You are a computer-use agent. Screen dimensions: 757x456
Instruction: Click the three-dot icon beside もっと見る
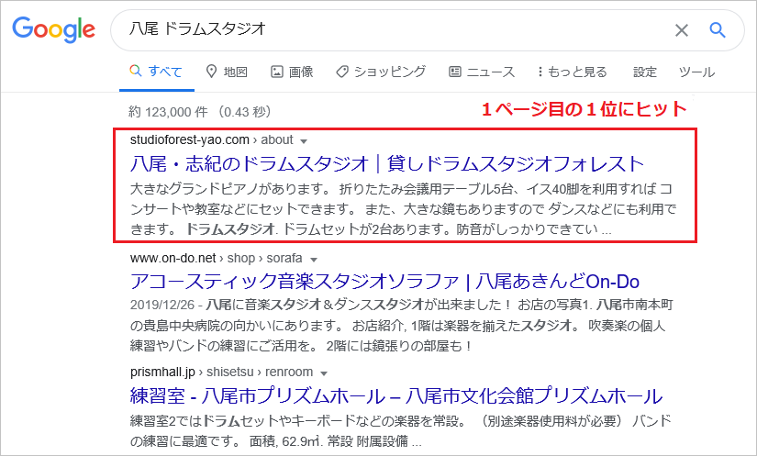540,72
